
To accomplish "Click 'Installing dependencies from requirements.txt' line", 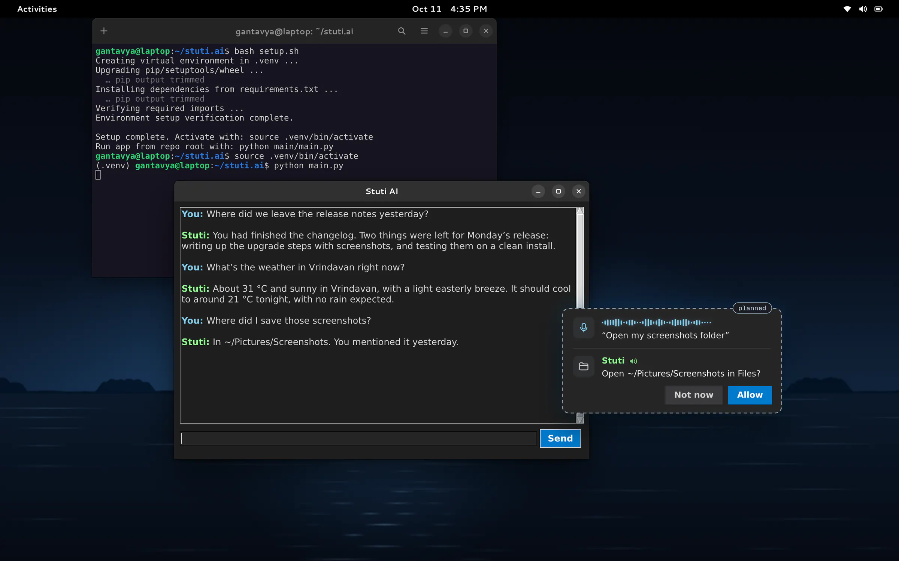I will pos(217,89).
